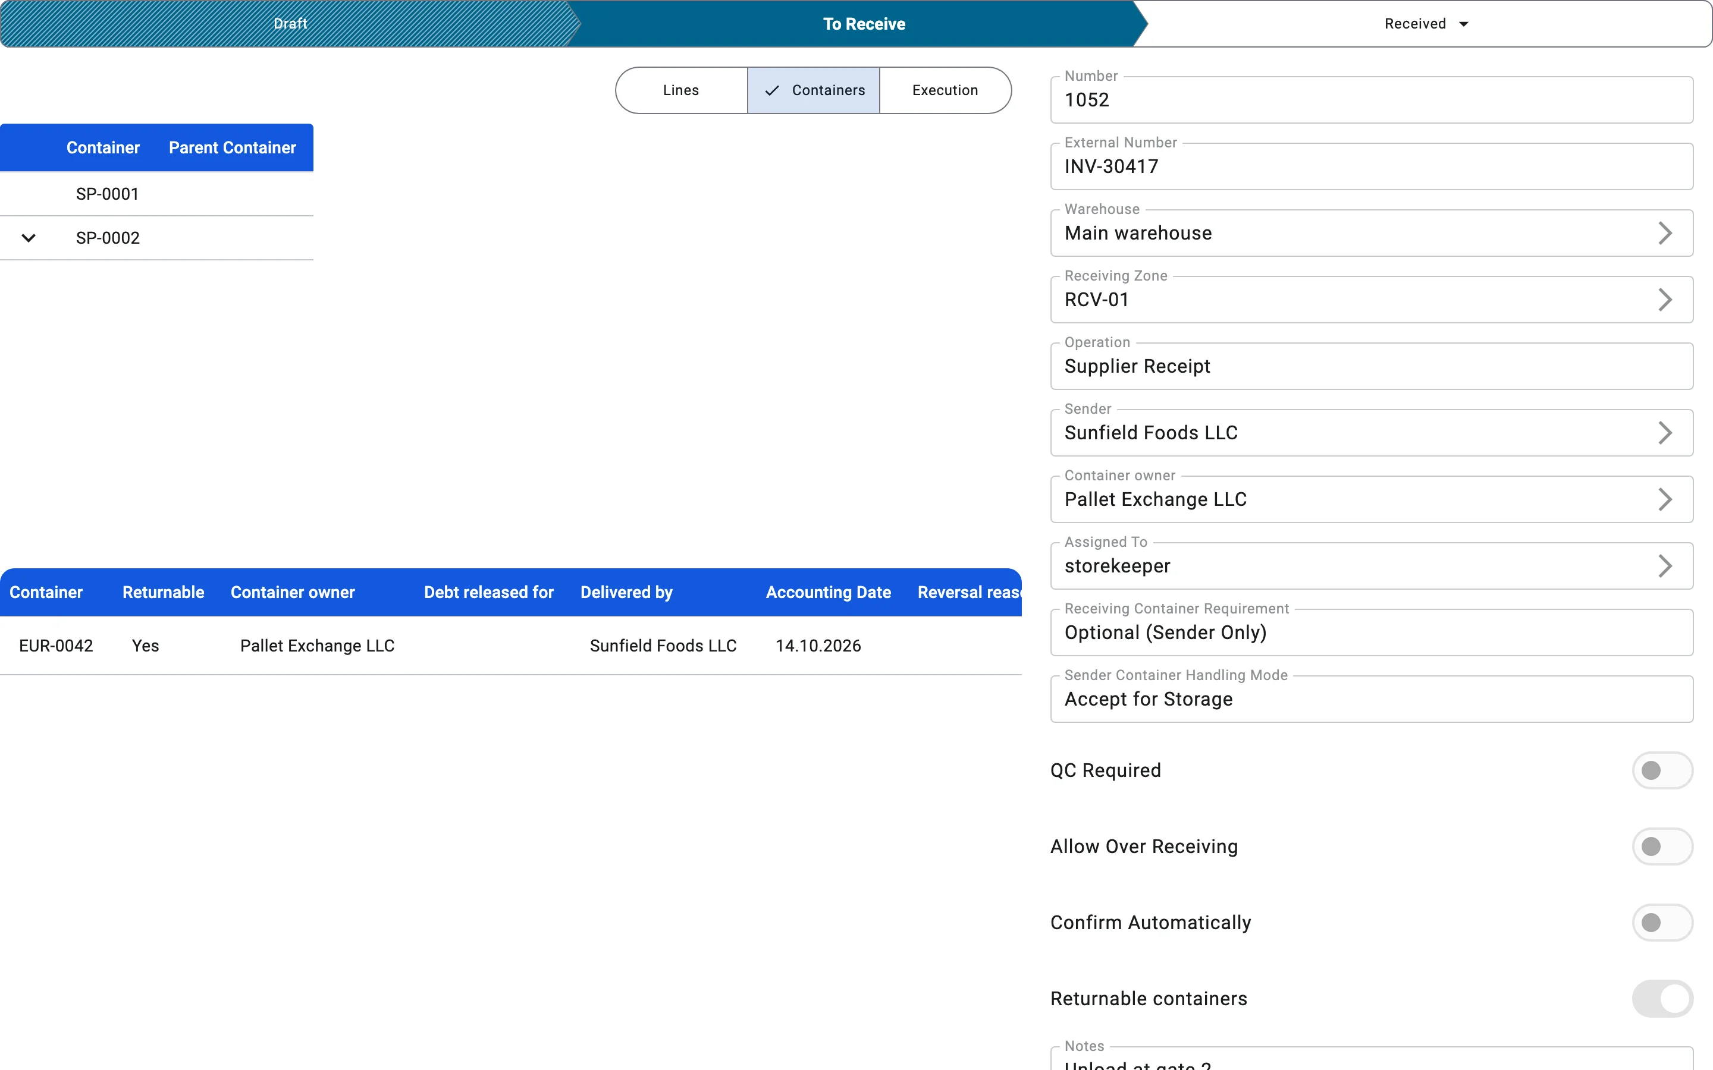Screen dimensions: 1713x1070
Task: Select the Draft status stage
Action: 290,24
